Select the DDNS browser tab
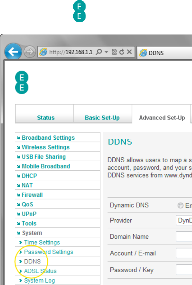The width and height of the screenshot is (192, 285). click(165, 53)
